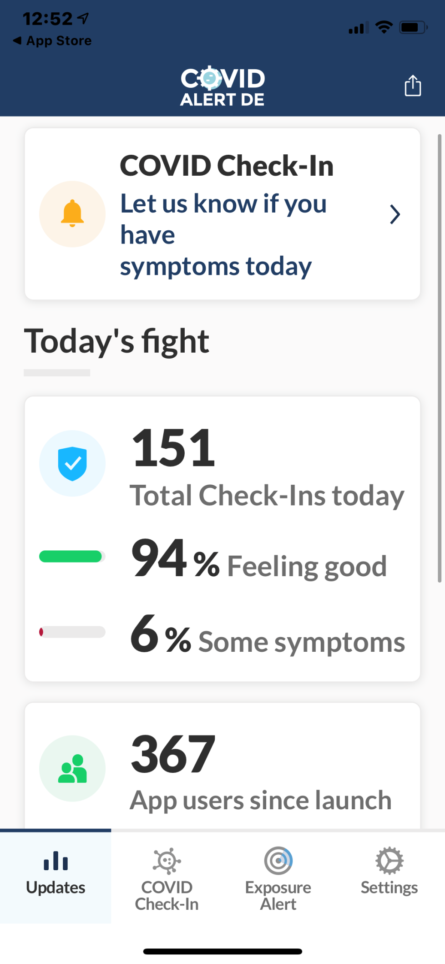This screenshot has height=964, width=445.
Task: Tap the green app users icon
Action: click(72, 768)
